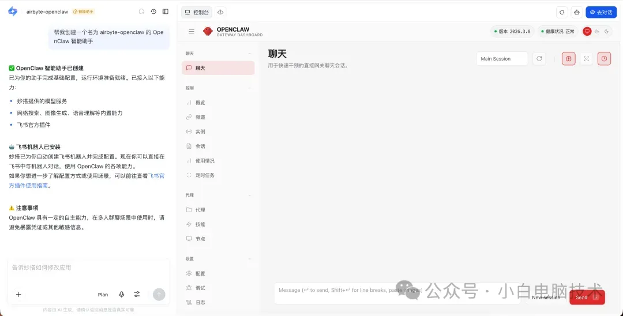
Task: Click the airbyte-openclaw project title
Action: click(x=47, y=12)
